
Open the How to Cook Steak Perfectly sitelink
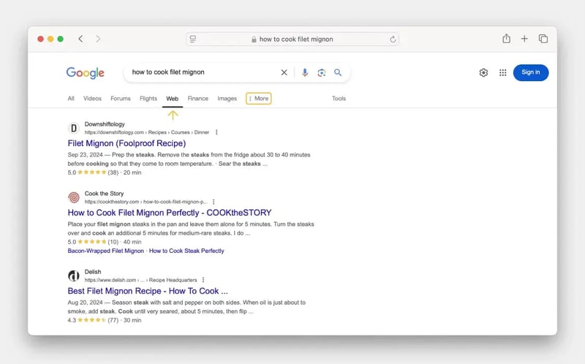coord(186,251)
